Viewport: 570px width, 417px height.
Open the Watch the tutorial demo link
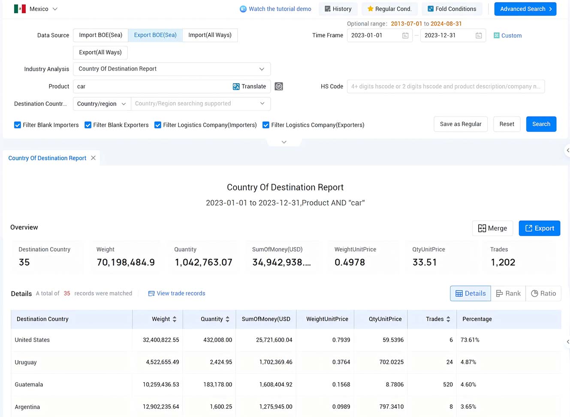pyautogui.click(x=275, y=9)
